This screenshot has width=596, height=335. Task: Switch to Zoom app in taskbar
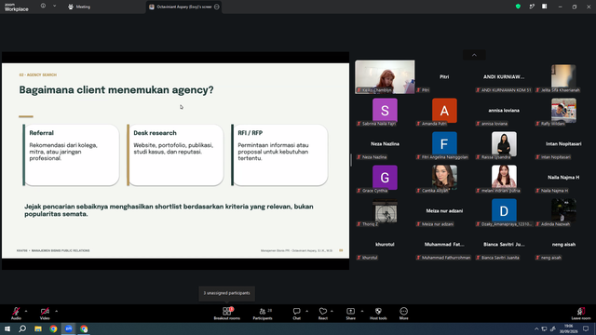coord(69,328)
